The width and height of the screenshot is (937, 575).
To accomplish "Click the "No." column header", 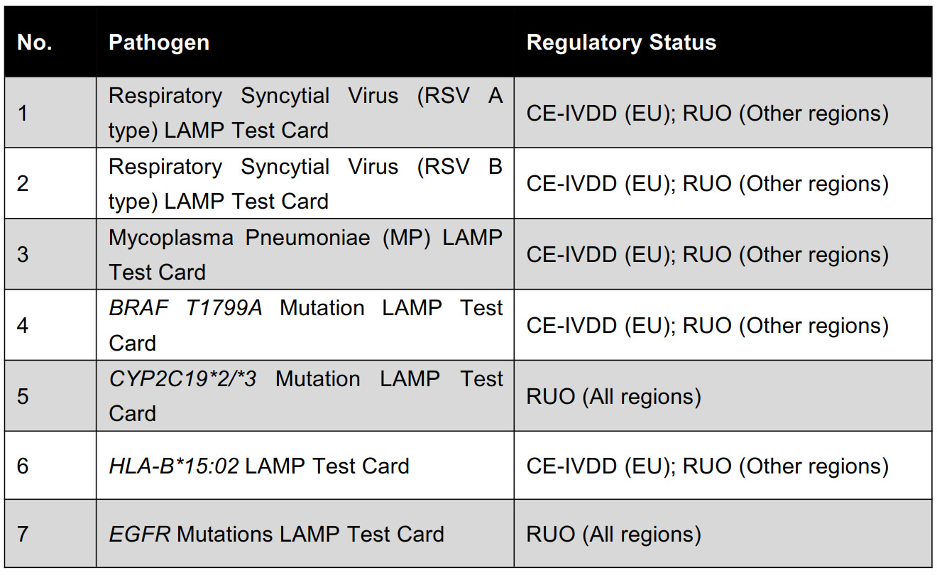I will (34, 42).
